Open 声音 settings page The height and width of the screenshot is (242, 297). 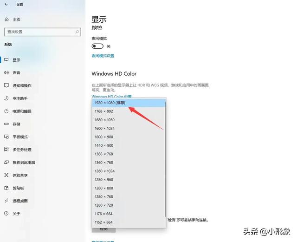[x=16, y=72]
